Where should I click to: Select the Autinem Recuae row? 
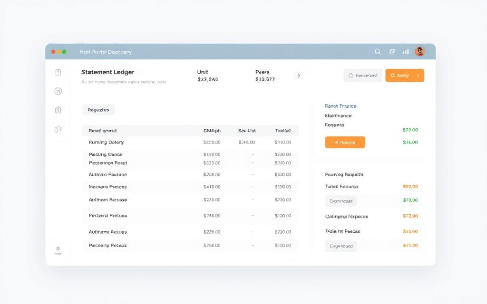[190, 200]
